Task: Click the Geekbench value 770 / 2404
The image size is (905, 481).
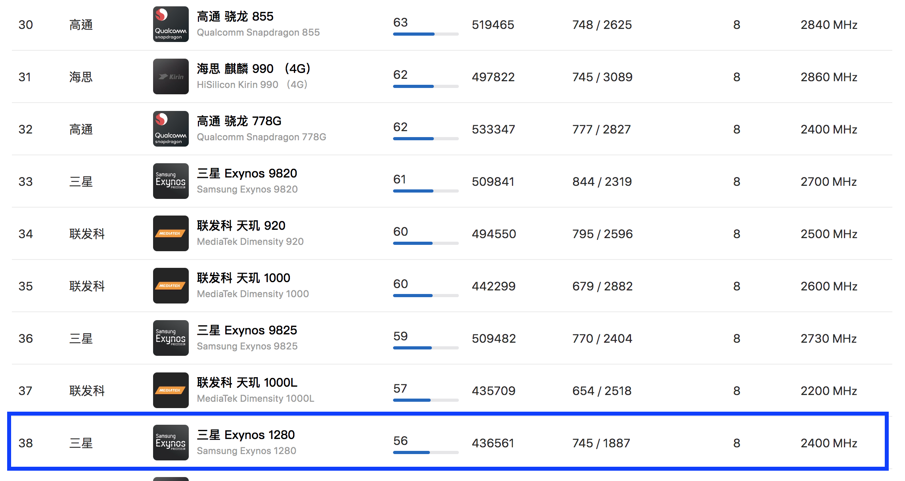Action: click(602, 339)
